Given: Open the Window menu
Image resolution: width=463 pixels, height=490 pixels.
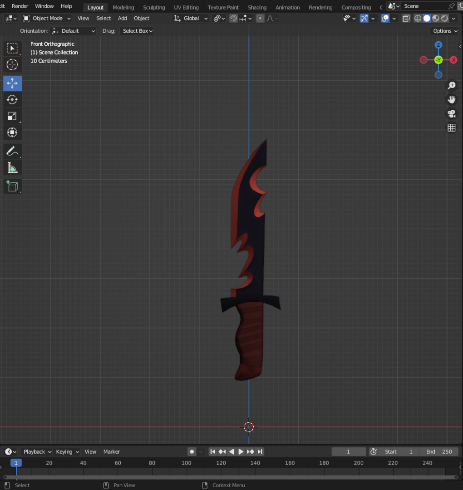Looking at the screenshot, I should pos(44,6).
